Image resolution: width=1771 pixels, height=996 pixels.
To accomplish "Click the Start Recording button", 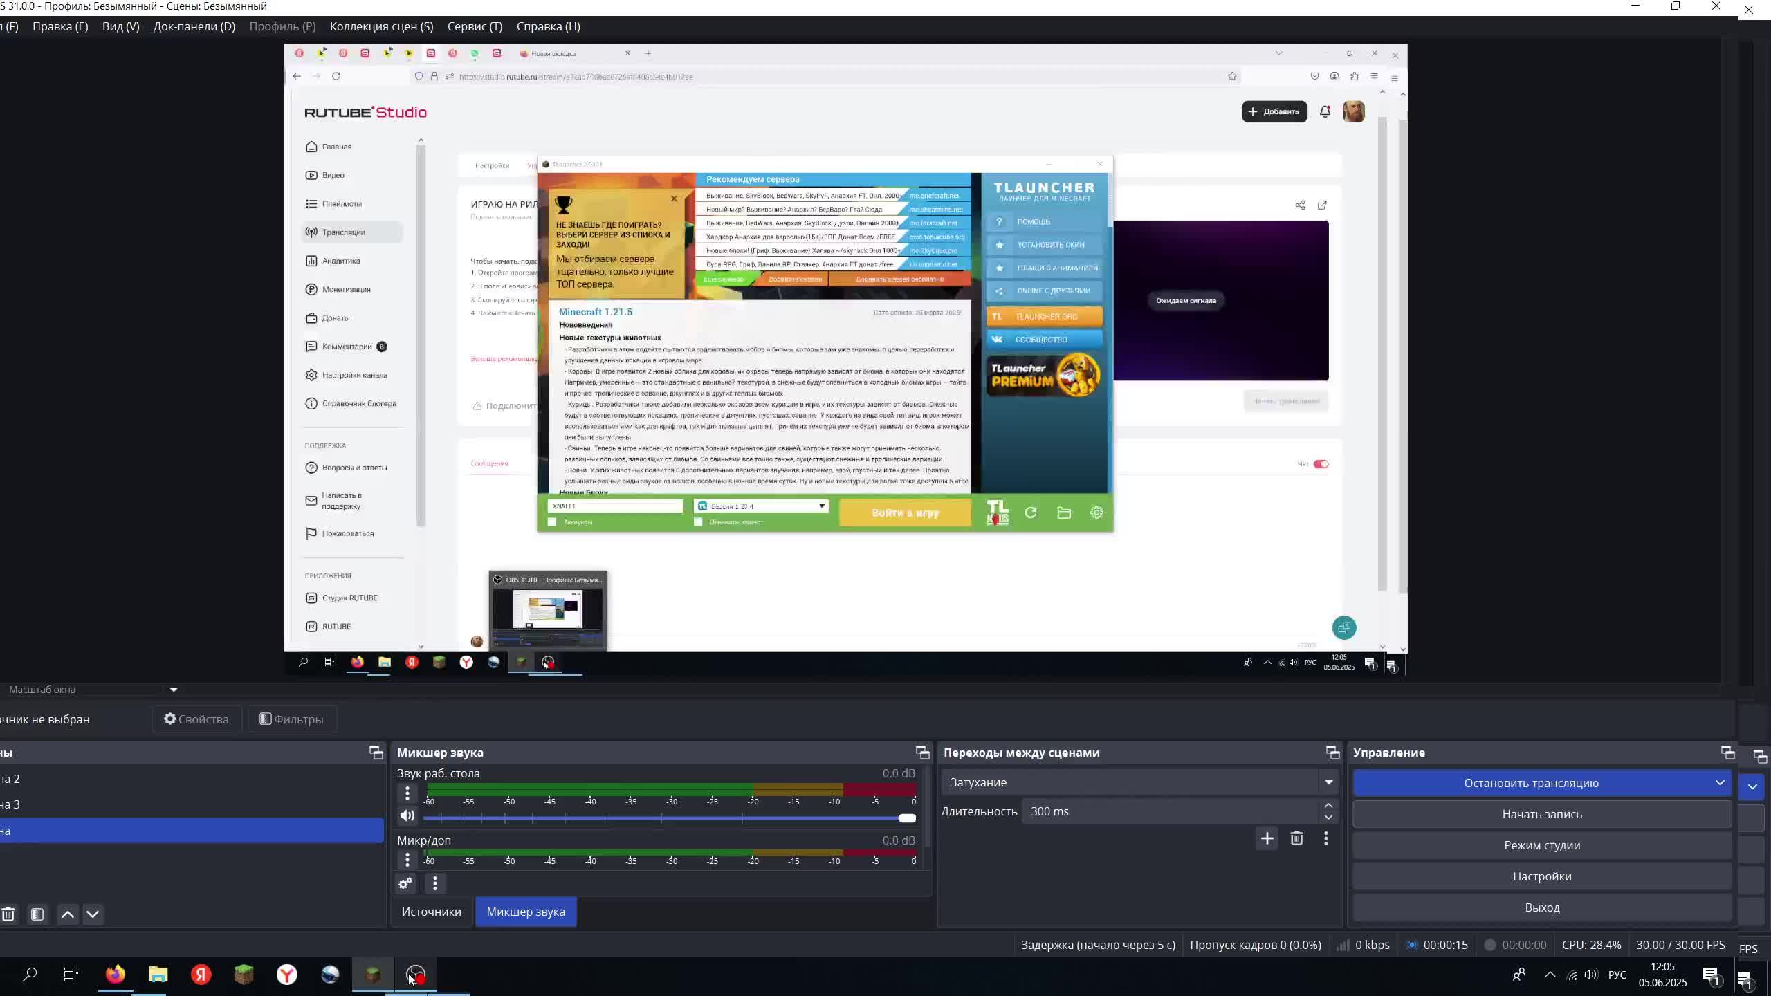I will pos(1541,814).
